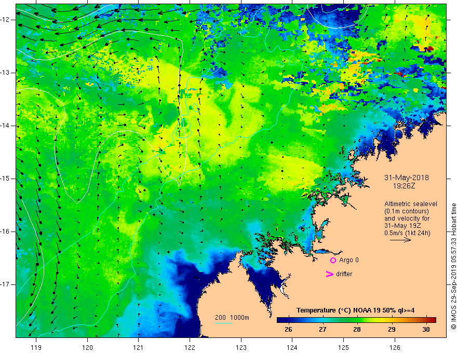The width and height of the screenshot is (457, 353).
Task: Click the longitude label 123
Action: click(241, 347)
